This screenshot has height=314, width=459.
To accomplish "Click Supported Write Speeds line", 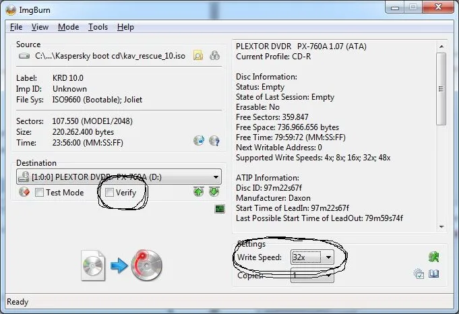I will click(313, 158).
